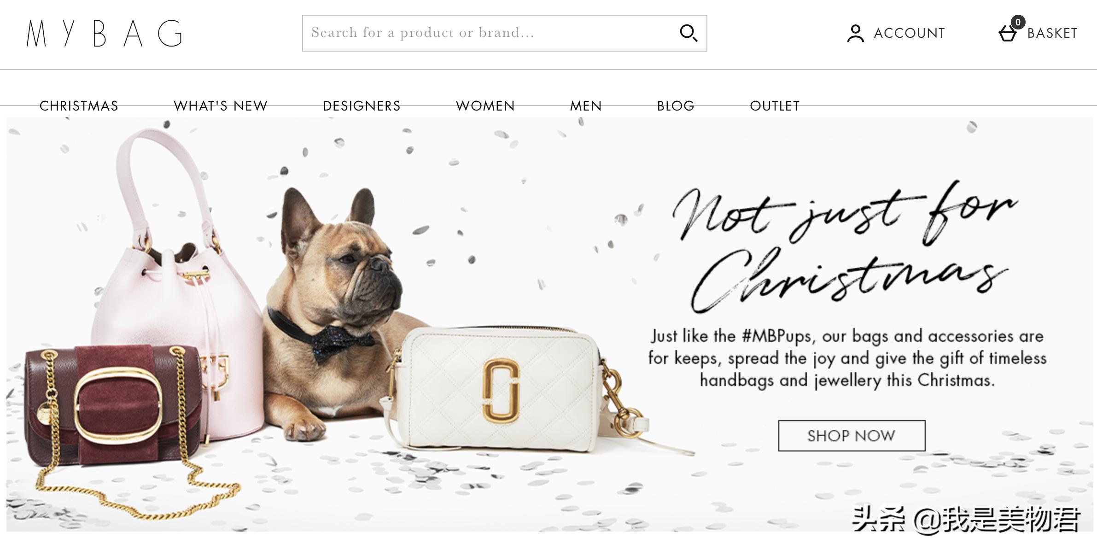Open the WHAT'S NEW menu

pos(221,106)
